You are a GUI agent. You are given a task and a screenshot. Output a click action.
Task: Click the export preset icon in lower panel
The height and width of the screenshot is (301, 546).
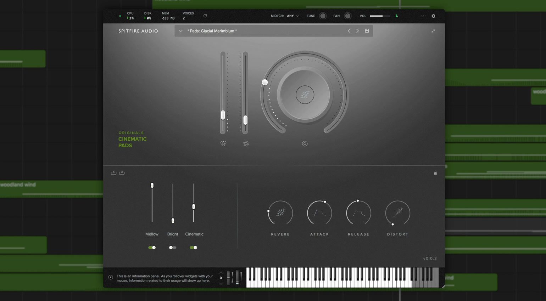122,172
